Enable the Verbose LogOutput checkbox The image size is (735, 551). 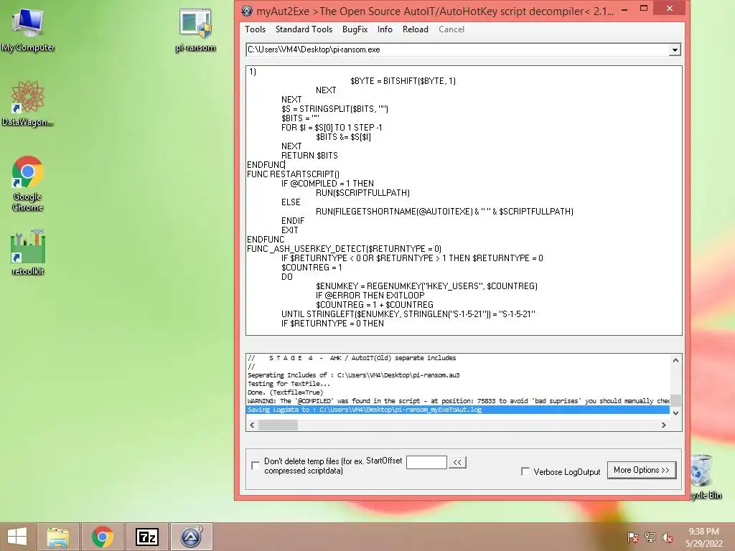pyautogui.click(x=525, y=471)
